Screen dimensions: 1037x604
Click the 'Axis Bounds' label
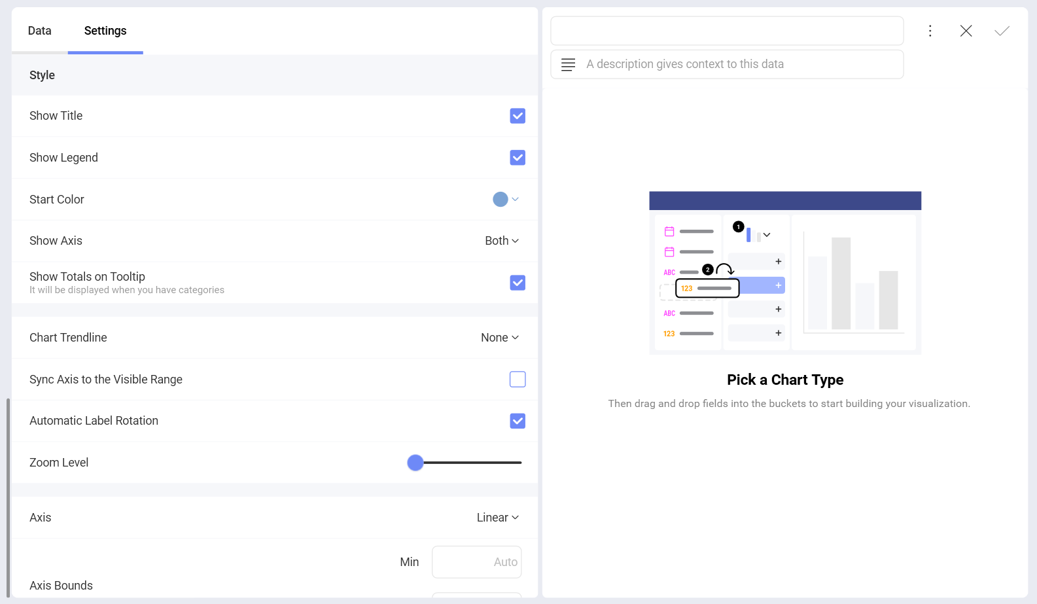point(61,586)
